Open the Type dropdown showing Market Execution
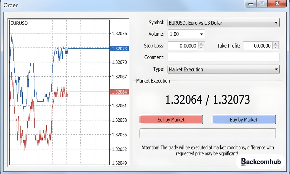This screenshot has height=174, width=290. click(x=223, y=69)
